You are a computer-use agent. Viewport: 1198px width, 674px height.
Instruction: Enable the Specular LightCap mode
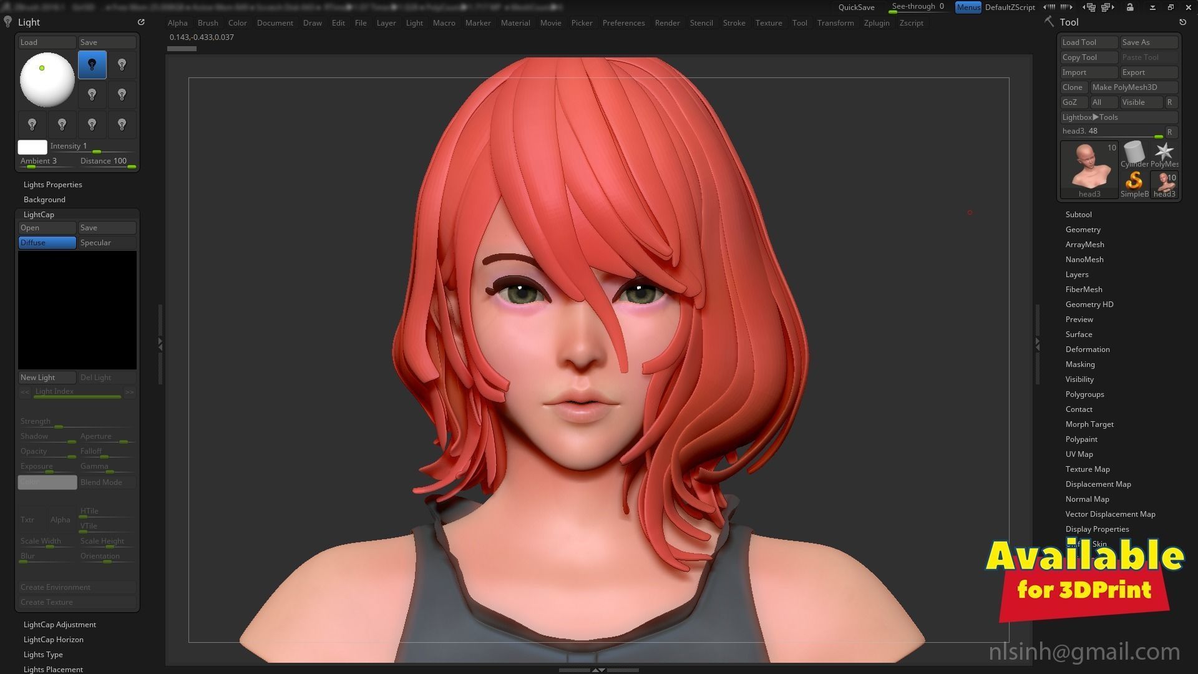pos(107,243)
